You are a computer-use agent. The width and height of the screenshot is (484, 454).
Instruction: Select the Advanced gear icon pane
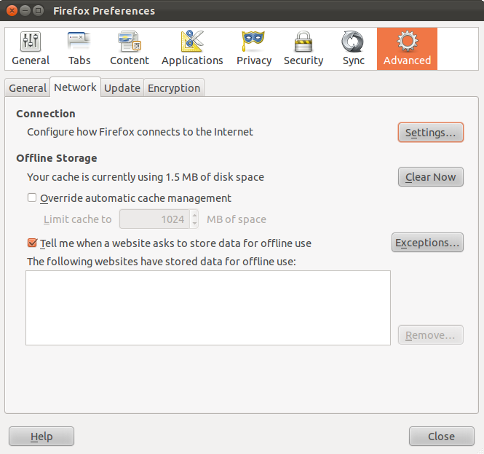pyautogui.click(x=407, y=49)
